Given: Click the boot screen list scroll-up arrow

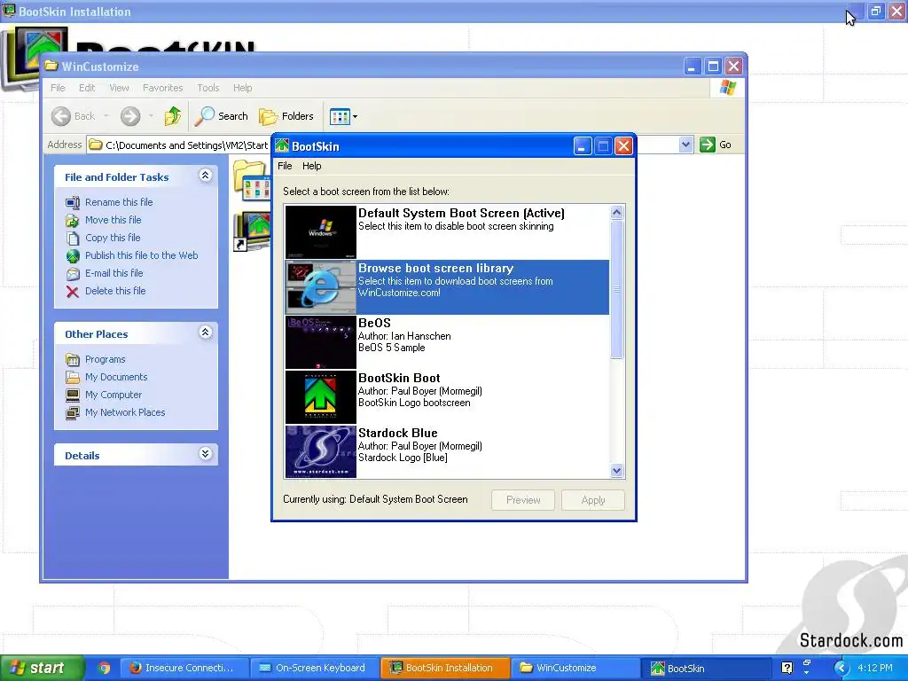Looking at the screenshot, I should coord(617,213).
